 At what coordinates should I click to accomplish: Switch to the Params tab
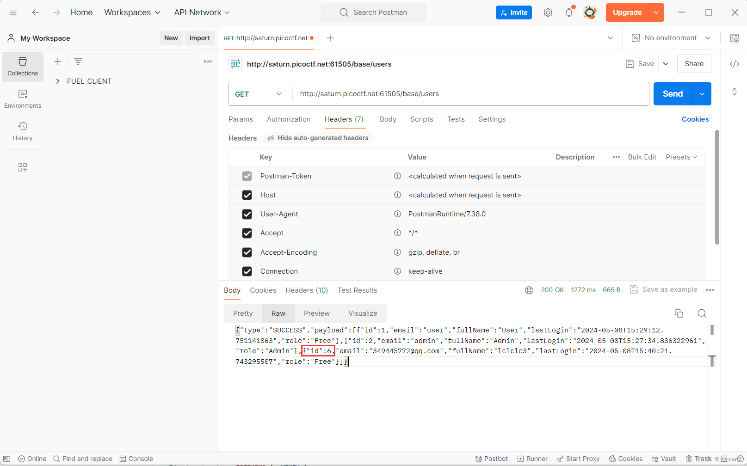point(241,119)
